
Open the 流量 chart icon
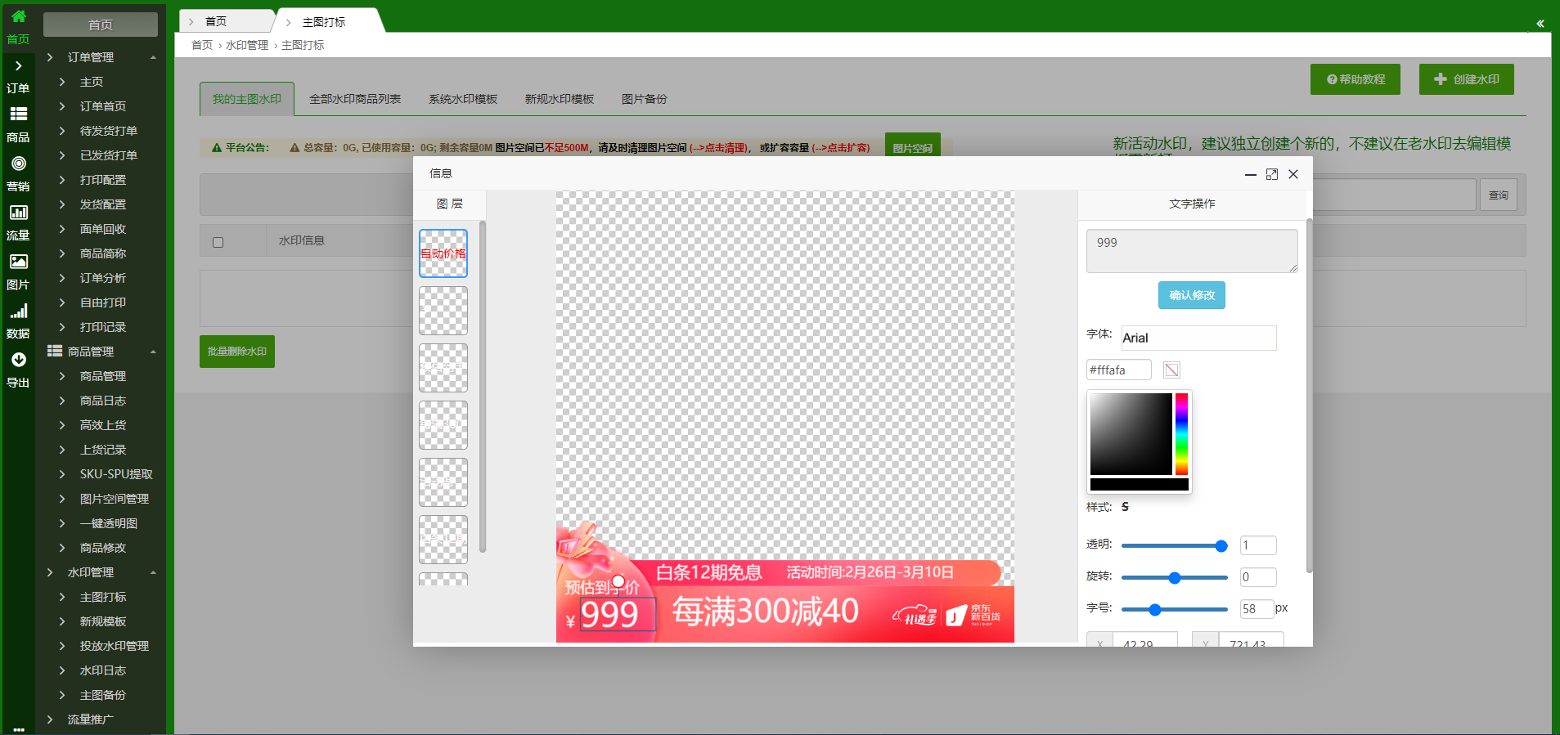18,213
